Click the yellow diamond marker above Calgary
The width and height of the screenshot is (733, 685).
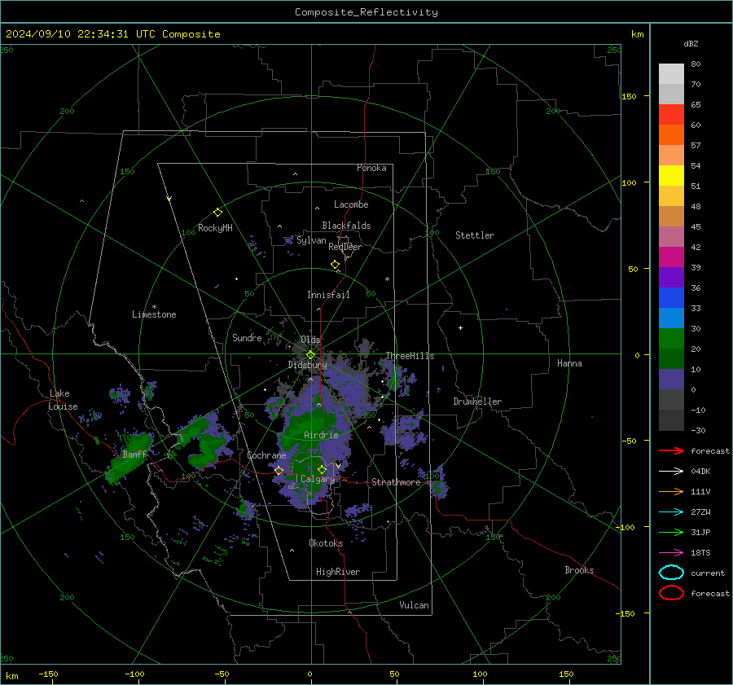(322, 469)
